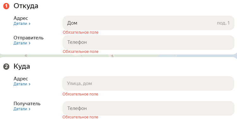
Task: Click the под. 1 entrance hint
Action: 223,23
